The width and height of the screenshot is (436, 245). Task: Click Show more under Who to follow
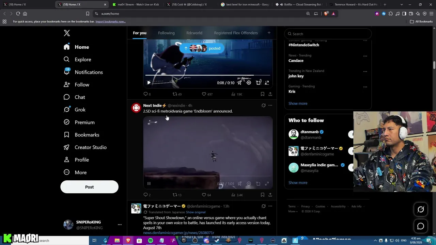298,183
